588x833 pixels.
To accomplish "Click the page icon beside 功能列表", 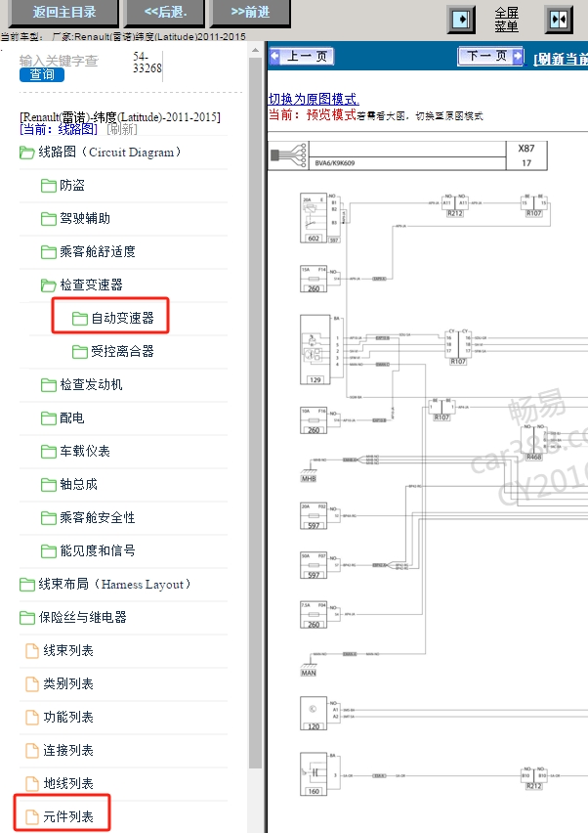I will (32, 717).
